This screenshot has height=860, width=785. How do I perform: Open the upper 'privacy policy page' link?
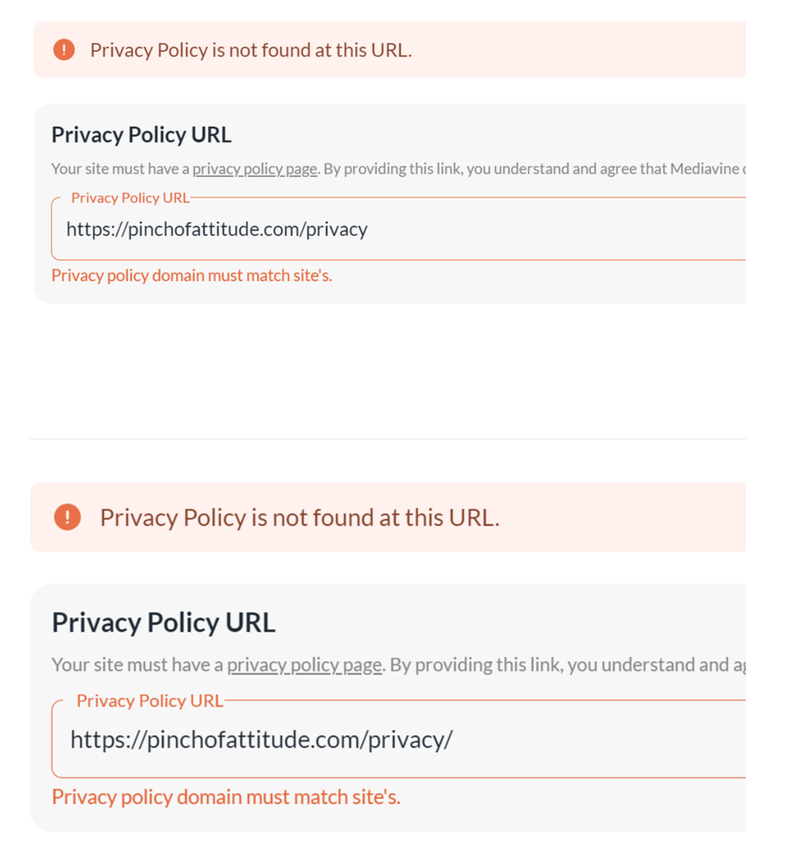coord(254,169)
